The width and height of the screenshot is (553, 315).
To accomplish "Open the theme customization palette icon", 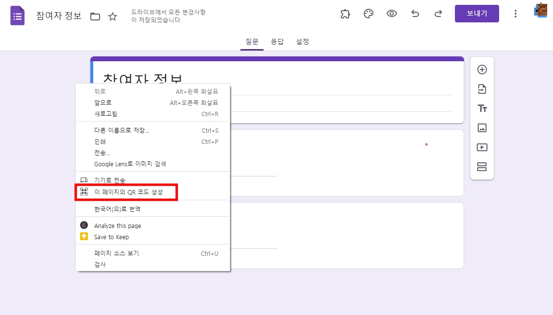I will [x=368, y=14].
